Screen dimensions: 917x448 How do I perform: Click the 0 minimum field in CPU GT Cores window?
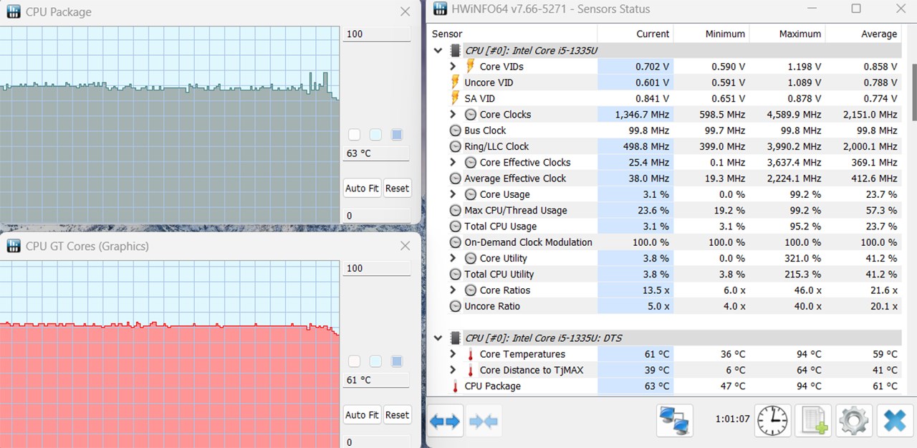tap(377, 442)
